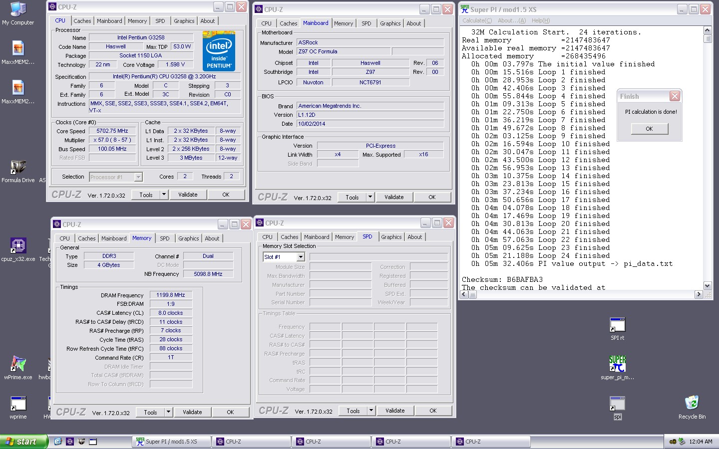
Task: Click Super PI vertical scrollbar up arrow
Action: click(x=708, y=31)
